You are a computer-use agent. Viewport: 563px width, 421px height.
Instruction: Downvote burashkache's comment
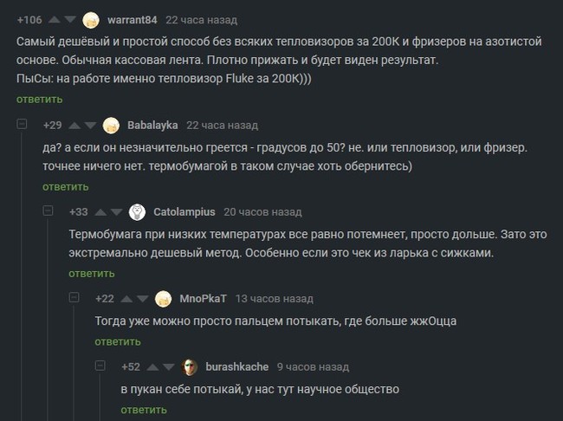click(168, 366)
